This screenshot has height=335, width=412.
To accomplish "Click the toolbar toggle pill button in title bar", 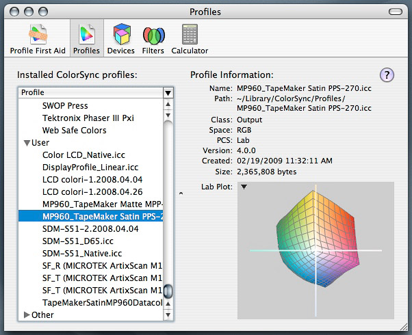I will click(396, 12).
